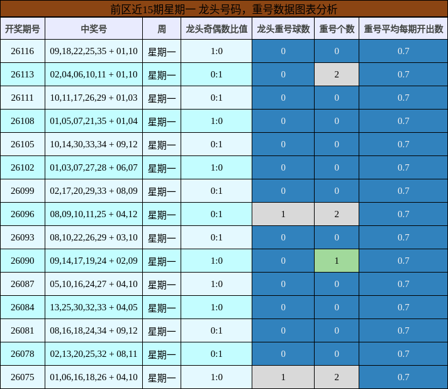Viewport: 448px width, 389px height.
Task: Click '星期一' in row 26087
Action: (x=162, y=285)
